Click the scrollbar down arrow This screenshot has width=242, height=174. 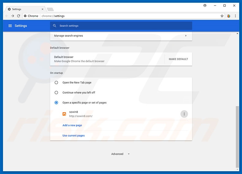[237, 169]
